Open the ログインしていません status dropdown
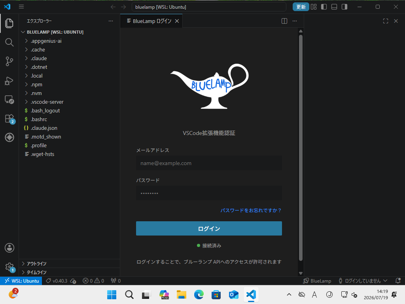Screen dimensions: 405x304 tap(363, 281)
